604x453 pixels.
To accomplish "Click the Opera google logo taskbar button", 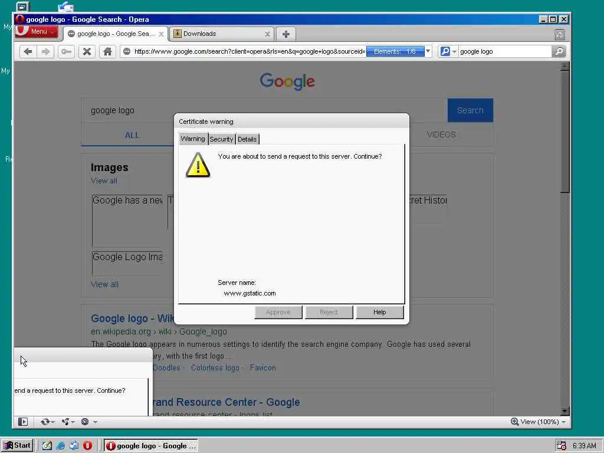I will tap(150, 446).
